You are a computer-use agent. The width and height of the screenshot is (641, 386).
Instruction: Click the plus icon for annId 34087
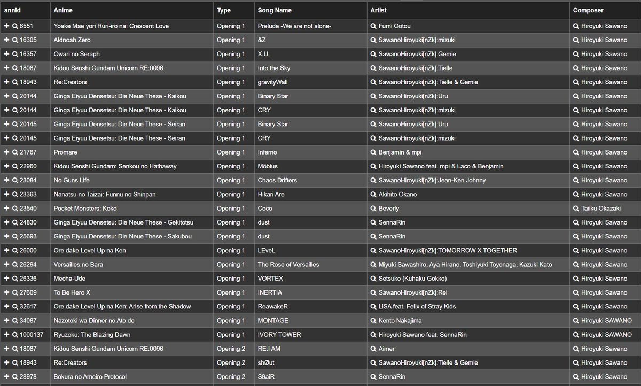(x=7, y=320)
